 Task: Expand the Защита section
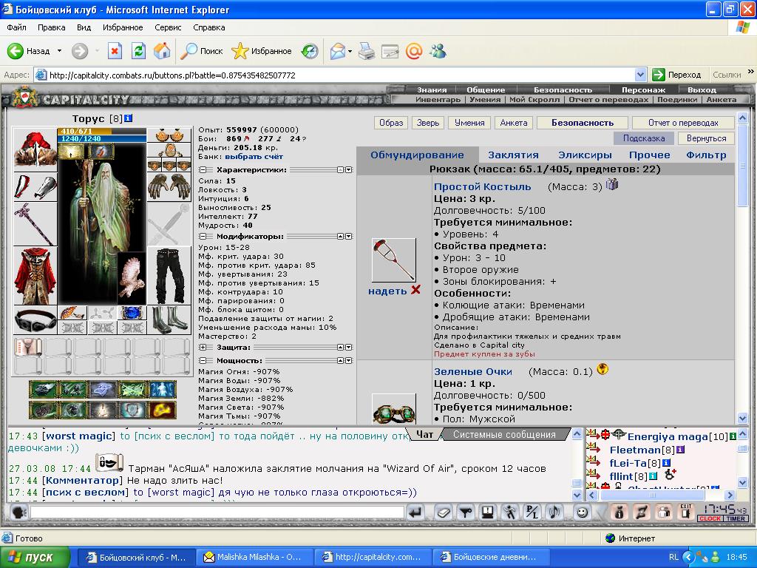pyautogui.click(x=203, y=348)
